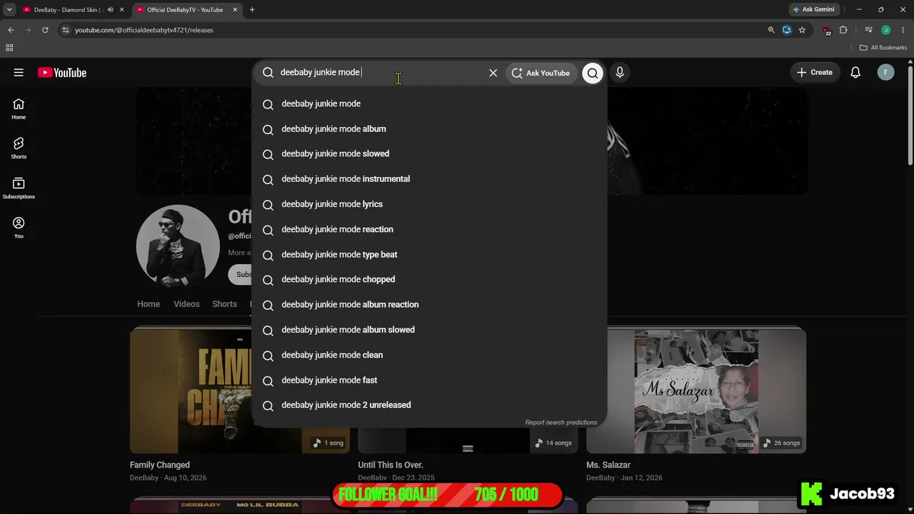This screenshot has width=914, height=514.
Task: Go to YouTube home via the logo
Action: coord(62,72)
